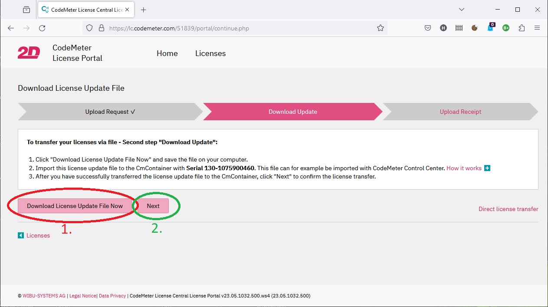Expand the How it works plus icon
The height and width of the screenshot is (307, 548).
[487, 168]
